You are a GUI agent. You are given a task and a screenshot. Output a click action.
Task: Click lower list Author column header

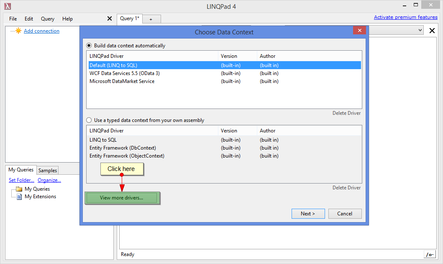pyautogui.click(x=309, y=131)
